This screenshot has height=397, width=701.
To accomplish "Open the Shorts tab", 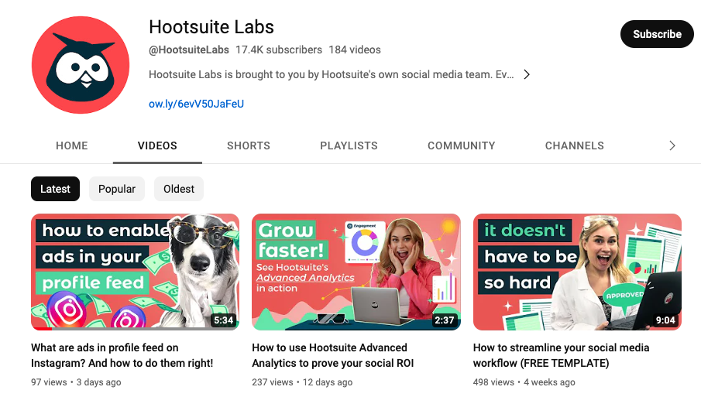I will click(249, 145).
